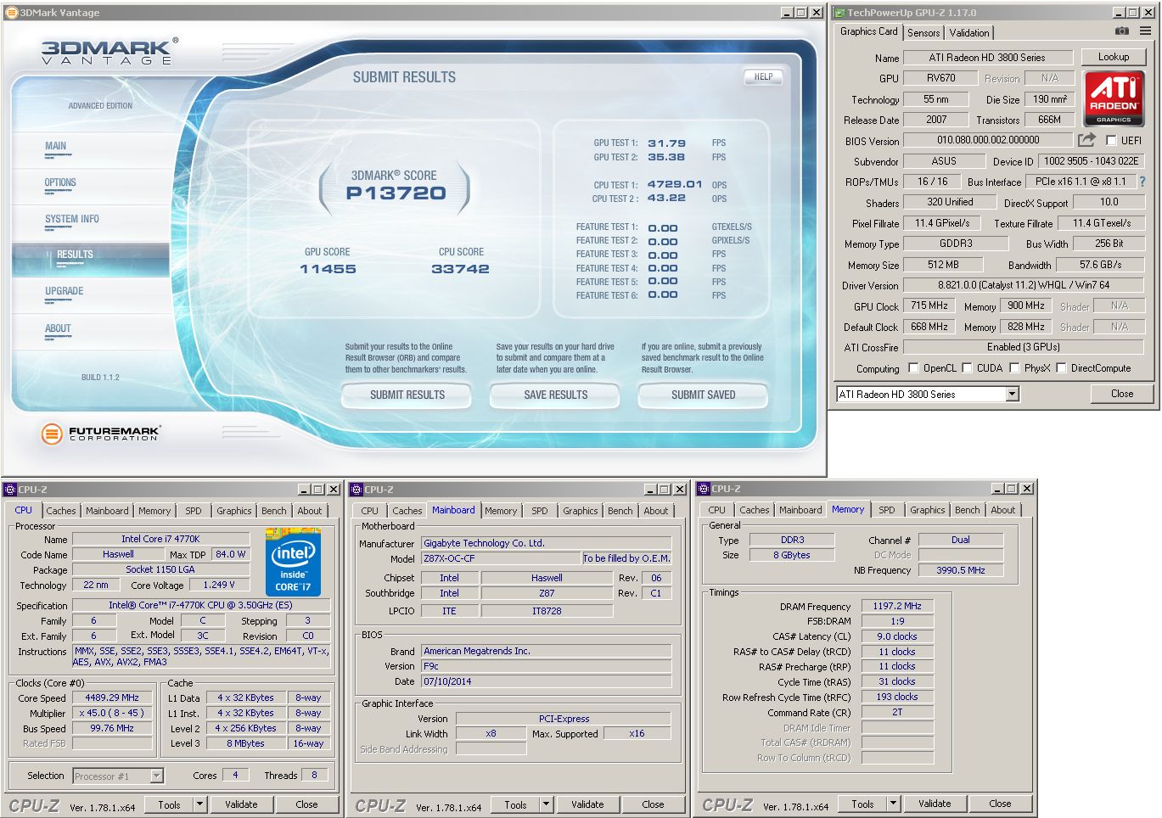The height and width of the screenshot is (818, 1162).
Task: Open the SPD tab in the CPU-Z Mainboard window
Action: point(540,511)
